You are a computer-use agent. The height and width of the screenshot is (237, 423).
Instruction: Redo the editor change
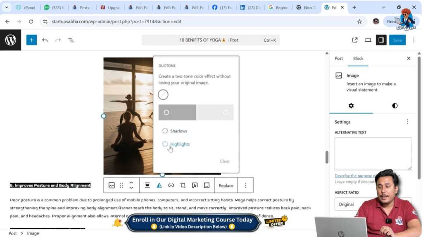[x=58, y=40]
